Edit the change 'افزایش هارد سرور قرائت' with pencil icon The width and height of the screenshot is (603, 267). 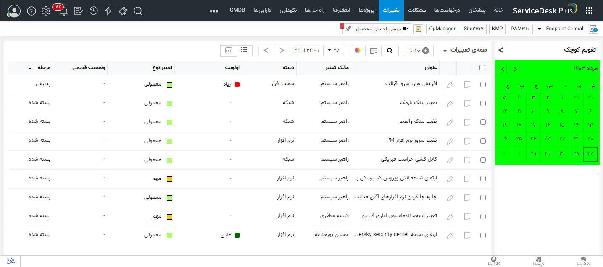[450, 84]
